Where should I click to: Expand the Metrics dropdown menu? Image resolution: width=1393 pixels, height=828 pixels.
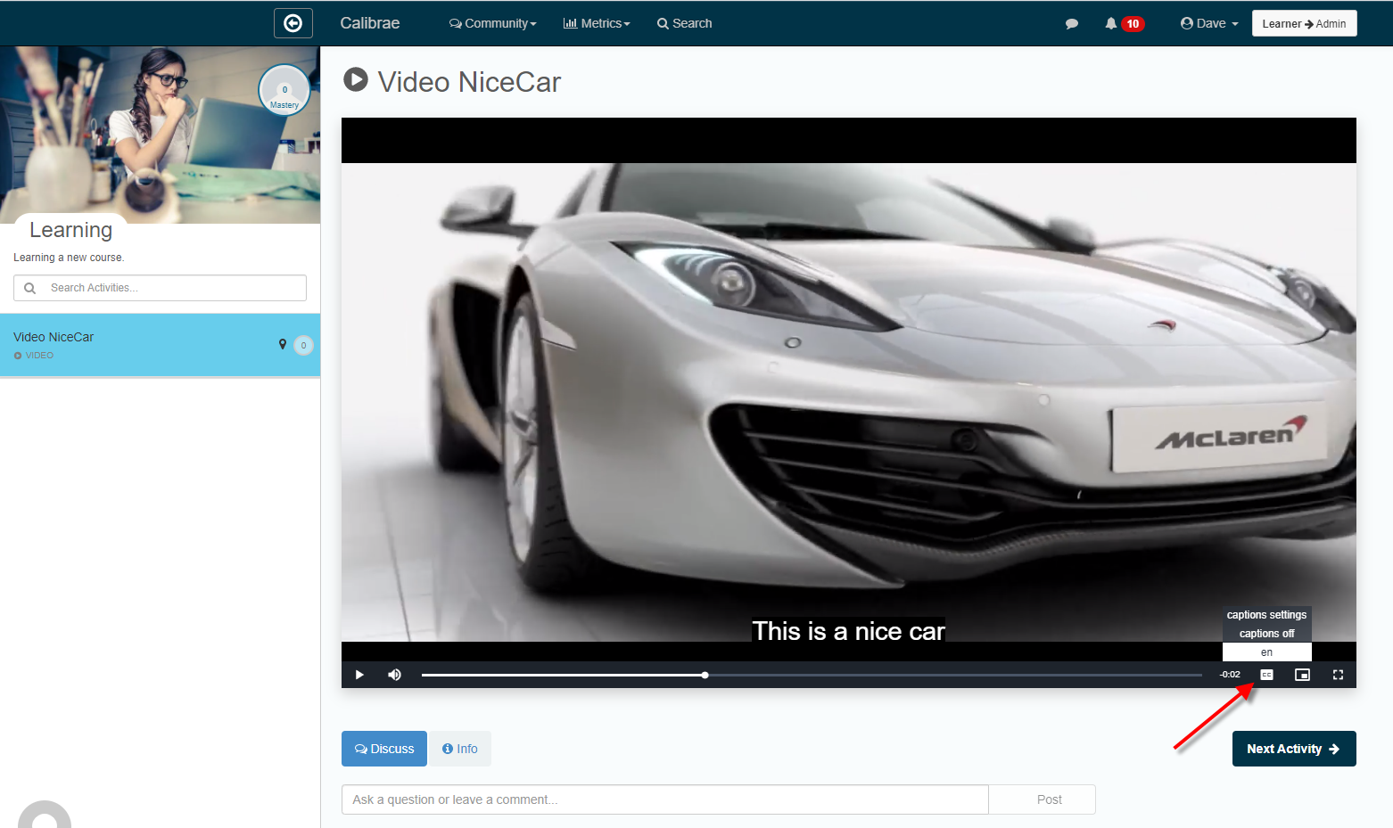(597, 24)
